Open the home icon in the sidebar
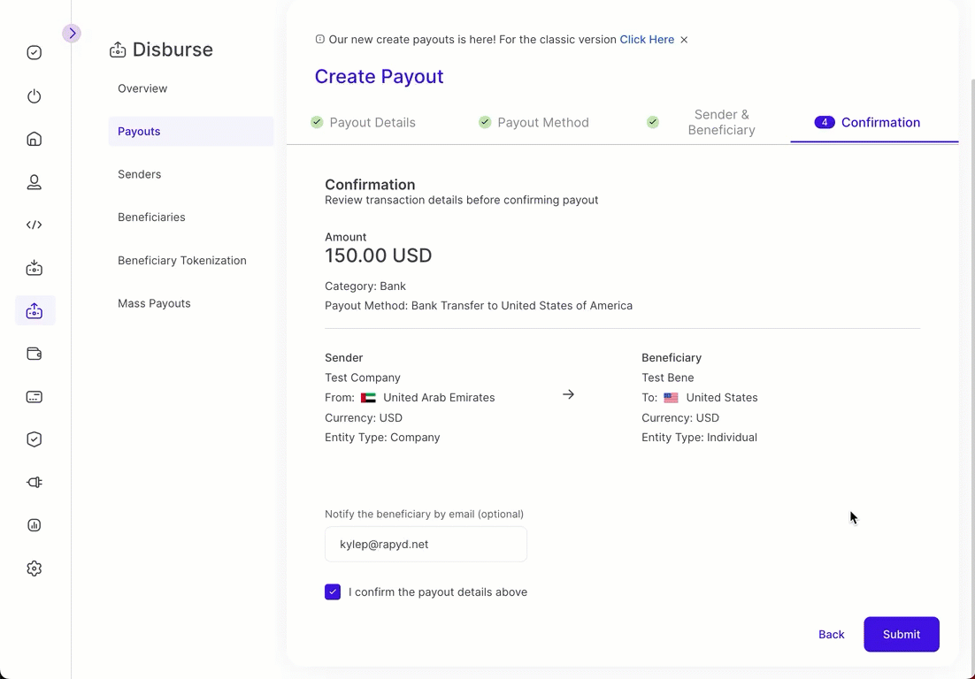 (x=35, y=139)
